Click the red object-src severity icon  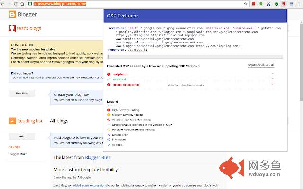[x=109, y=85]
